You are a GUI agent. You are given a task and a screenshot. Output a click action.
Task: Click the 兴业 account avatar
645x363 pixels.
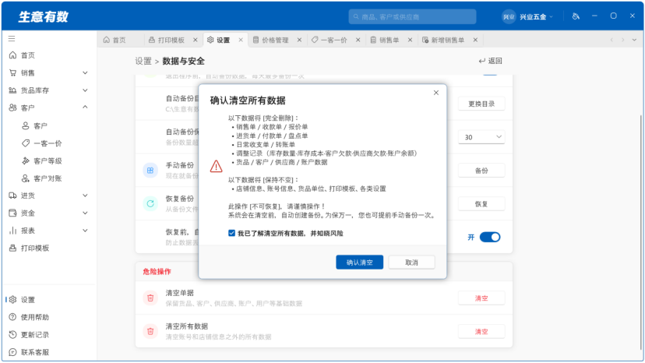509,16
